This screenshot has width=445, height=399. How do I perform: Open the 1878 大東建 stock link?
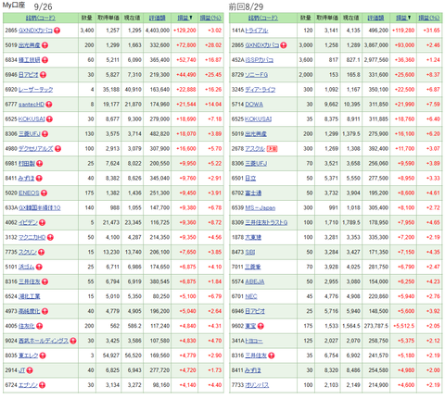(x=253, y=237)
